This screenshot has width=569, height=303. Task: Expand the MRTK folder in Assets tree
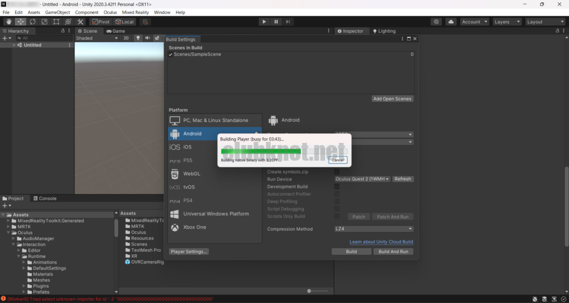8,227
